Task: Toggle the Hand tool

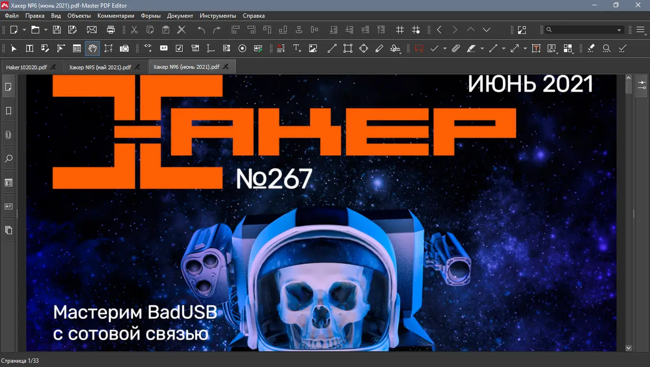Action: point(93,48)
